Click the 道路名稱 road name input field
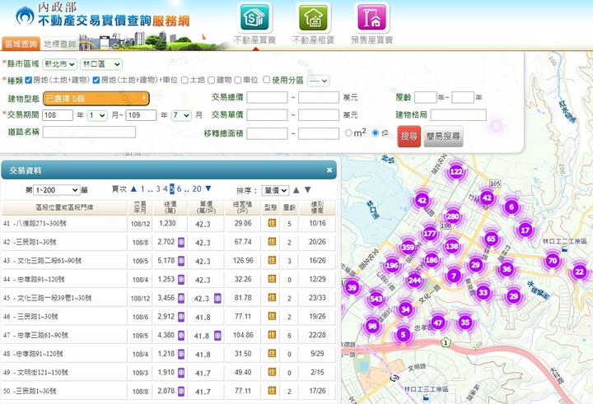The image size is (593, 404). 89,132
